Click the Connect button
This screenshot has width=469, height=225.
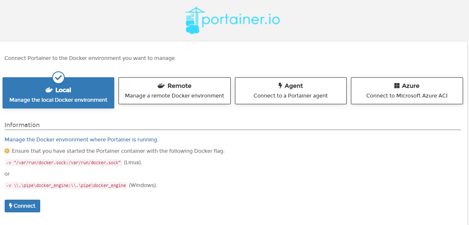pos(22,206)
